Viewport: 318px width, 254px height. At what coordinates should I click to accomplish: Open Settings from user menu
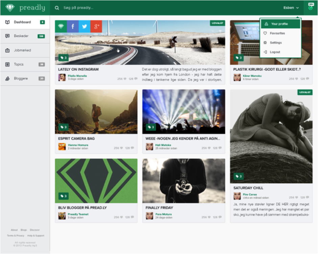tap(275, 43)
